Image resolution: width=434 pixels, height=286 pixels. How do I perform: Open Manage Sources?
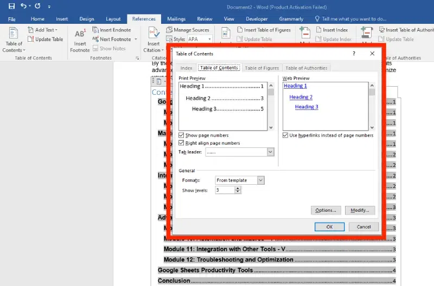point(188,30)
